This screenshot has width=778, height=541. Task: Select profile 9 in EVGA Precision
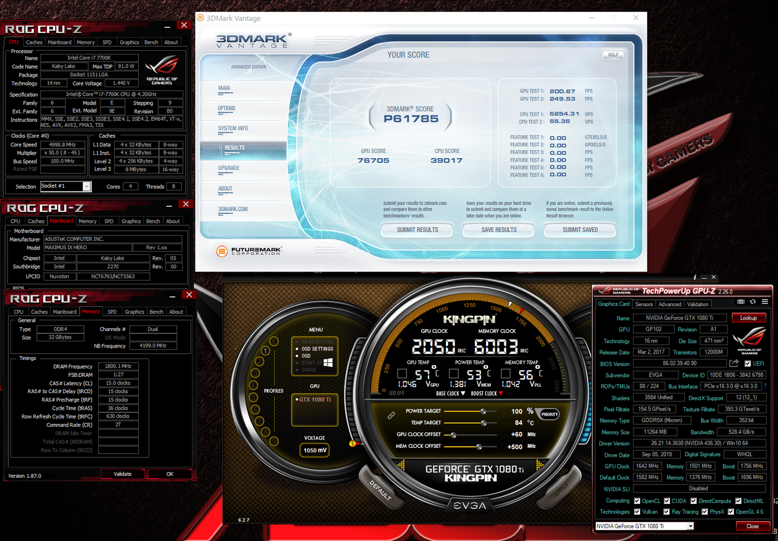(x=274, y=441)
